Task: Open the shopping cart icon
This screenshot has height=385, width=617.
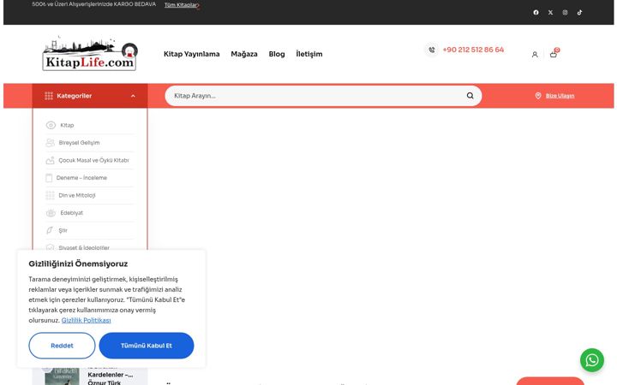Action: [554, 54]
